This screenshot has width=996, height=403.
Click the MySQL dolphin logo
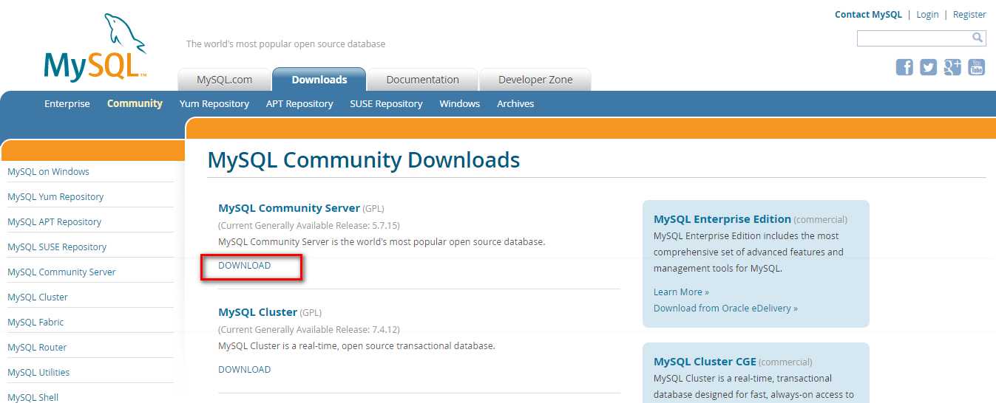pyautogui.click(x=95, y=46)
